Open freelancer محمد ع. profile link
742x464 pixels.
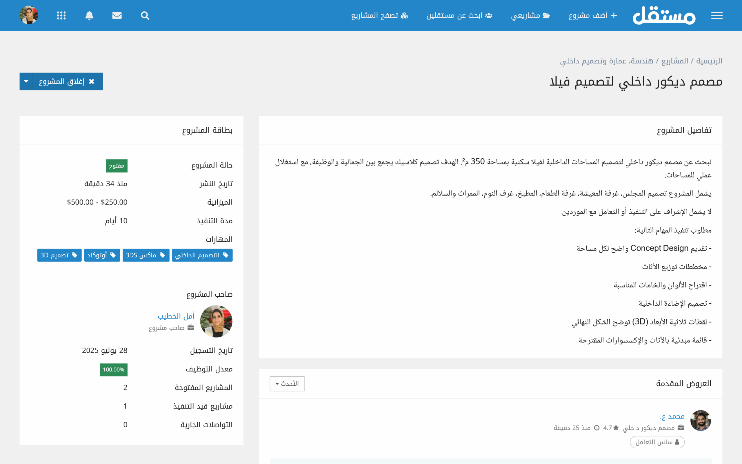pos(672,416)
